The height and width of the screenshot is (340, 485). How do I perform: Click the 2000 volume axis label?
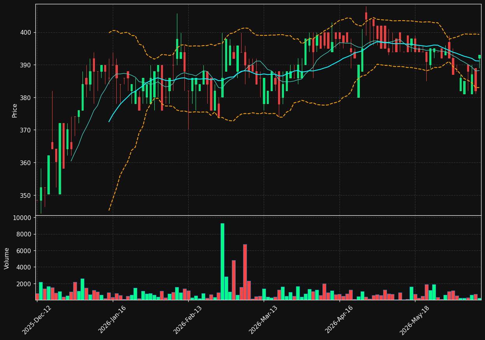(x=24, y=284)
